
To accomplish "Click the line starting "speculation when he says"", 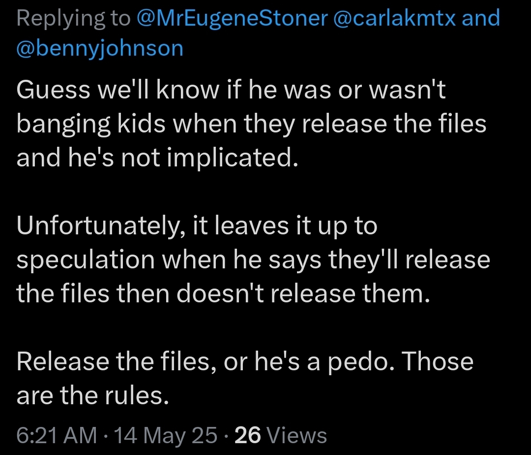I will pyautogui.click(x=253, y=260).
